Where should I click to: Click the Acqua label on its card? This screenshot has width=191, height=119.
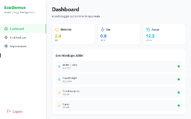155,30
